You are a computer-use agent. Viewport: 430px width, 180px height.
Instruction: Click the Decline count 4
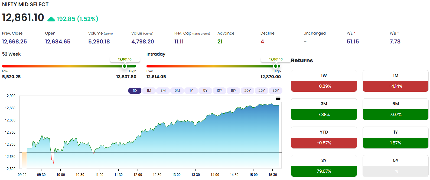262,42
